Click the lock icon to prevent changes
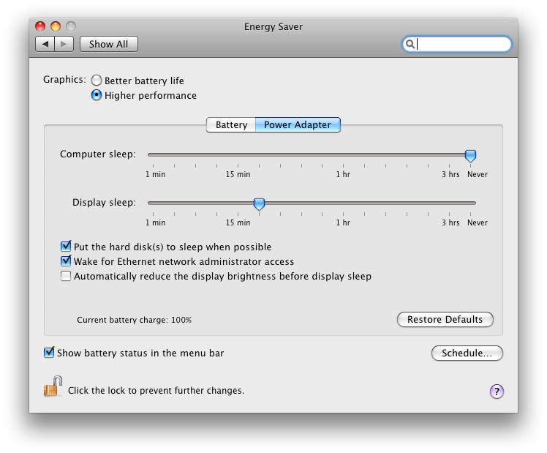 pyautogui.click(x=53, y=386)
